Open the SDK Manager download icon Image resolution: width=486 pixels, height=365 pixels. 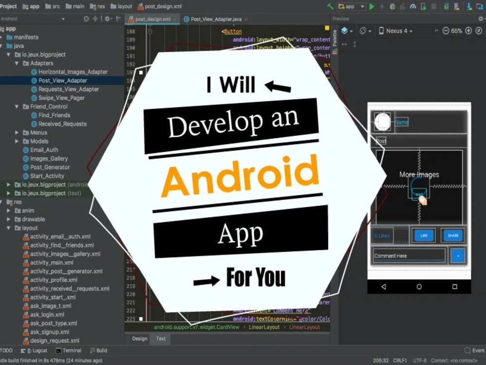point(469,6)
